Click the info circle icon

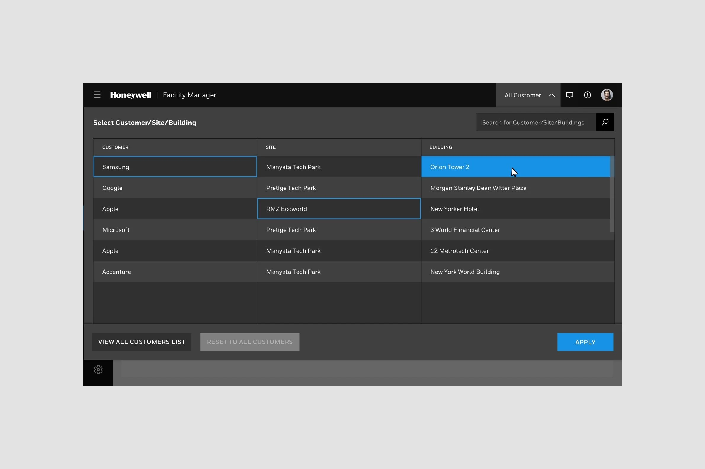[x=587, y=95]
